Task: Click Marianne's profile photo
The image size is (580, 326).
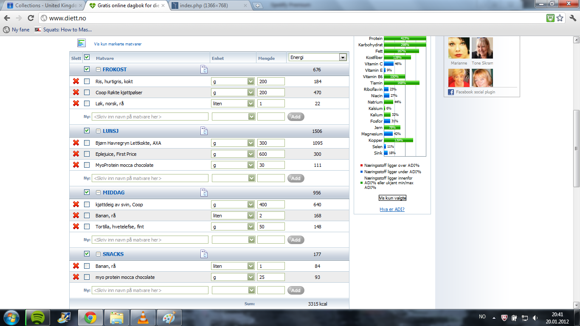Action: [x=459, y=48]
